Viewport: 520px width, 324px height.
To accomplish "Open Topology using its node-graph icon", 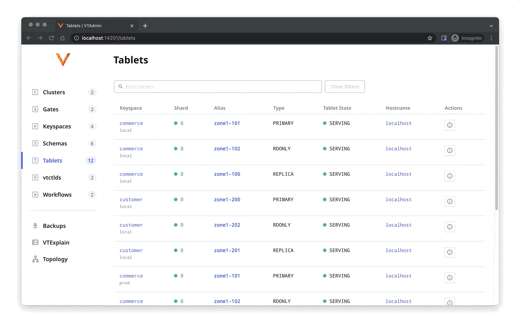I will click(35, 259).
